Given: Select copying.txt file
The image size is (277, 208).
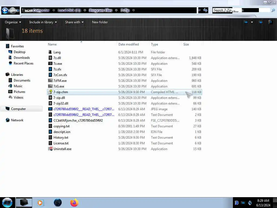Looking at the screenshot, I should click(x=124, y=126).
